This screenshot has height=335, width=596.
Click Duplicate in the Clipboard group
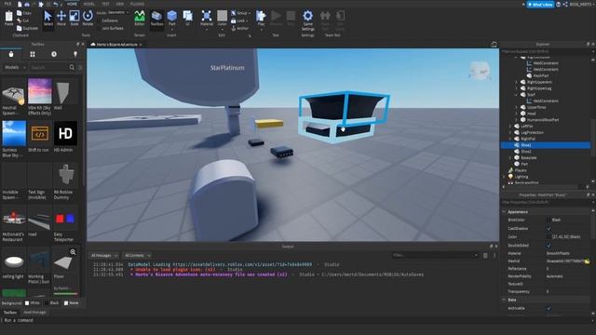click(27, 28)
